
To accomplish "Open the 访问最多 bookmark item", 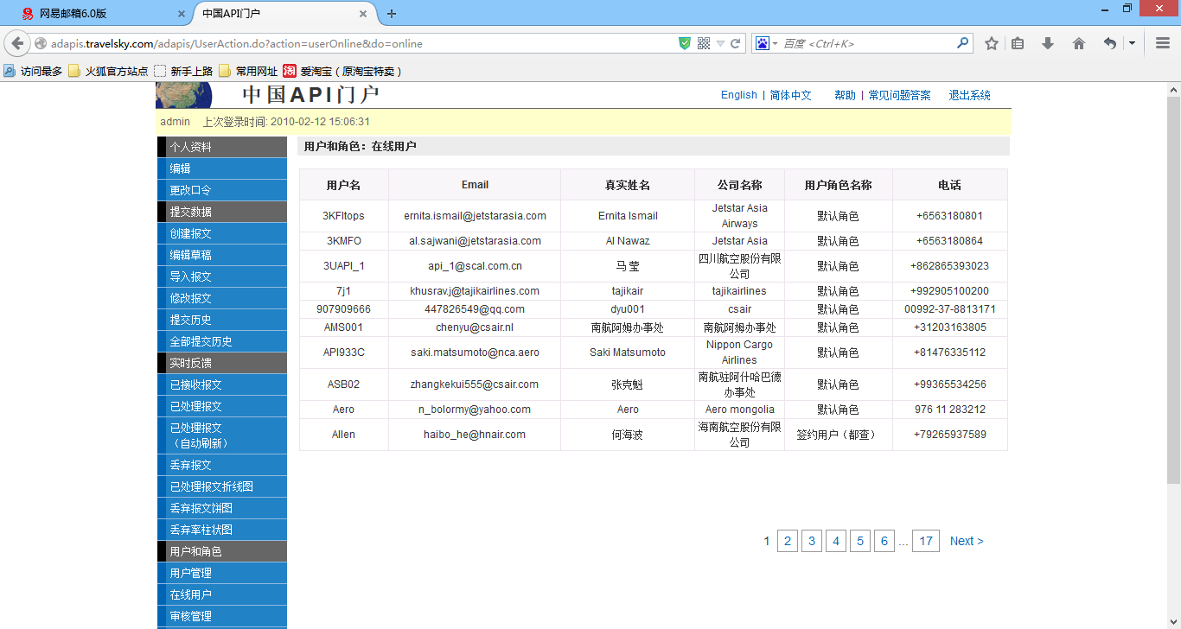I will click(34, 71).
